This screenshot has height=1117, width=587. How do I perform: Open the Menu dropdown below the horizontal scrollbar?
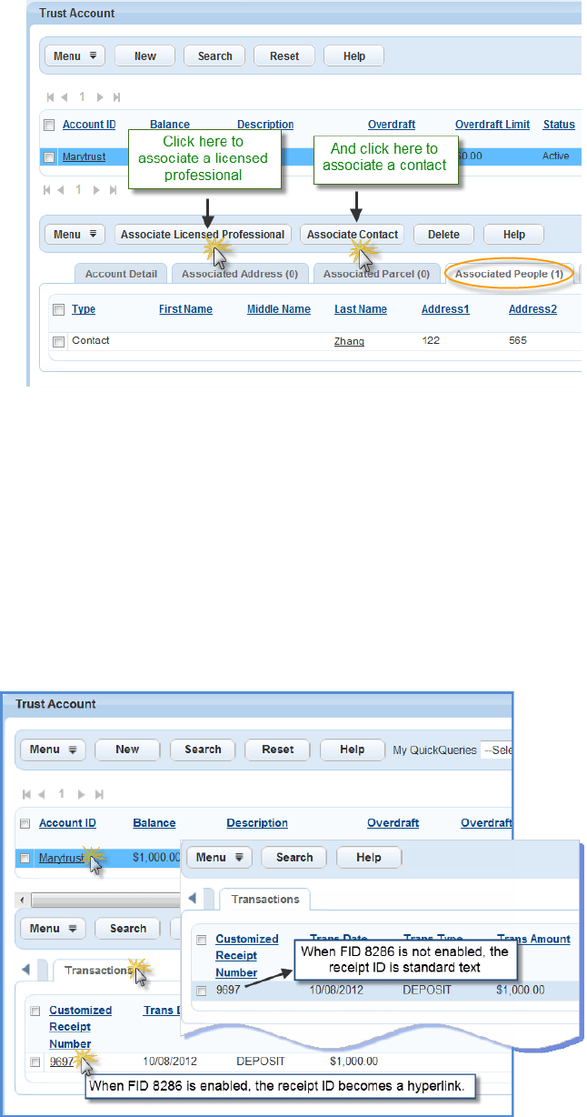53,928
